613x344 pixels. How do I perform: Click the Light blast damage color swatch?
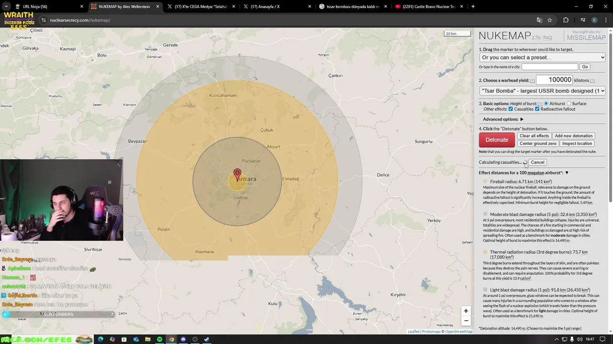point(485,290)
